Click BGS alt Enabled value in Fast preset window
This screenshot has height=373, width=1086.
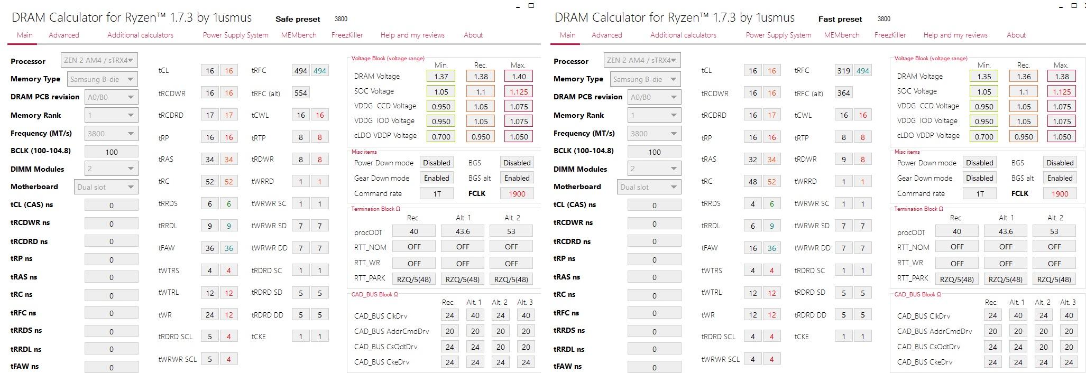tap(1060, 178)
